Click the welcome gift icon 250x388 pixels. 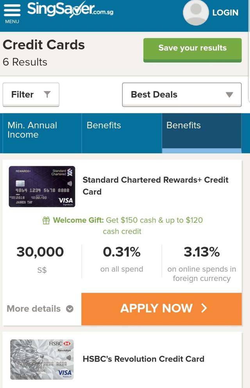pyautogui.click(x=46, y=220)
